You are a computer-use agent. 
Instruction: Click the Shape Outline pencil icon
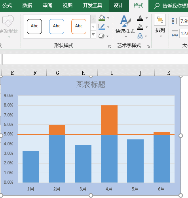click(x=102, y=27)
